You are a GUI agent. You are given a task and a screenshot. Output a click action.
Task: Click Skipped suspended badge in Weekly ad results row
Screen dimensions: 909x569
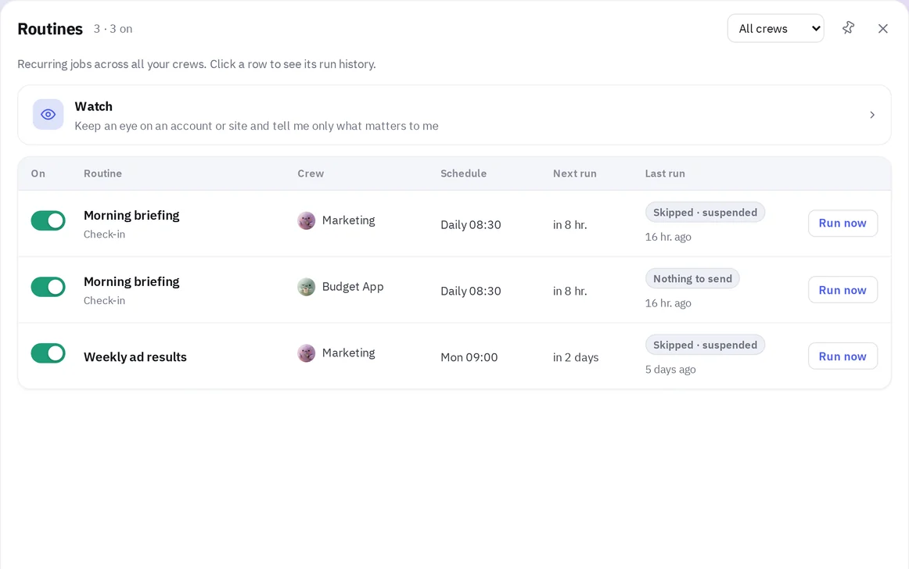pos(705,345)
